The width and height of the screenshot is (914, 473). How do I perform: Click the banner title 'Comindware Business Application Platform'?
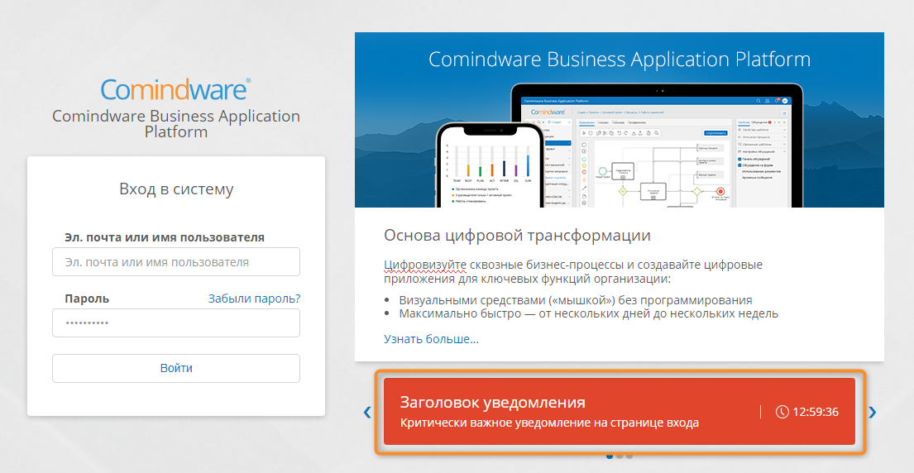coord(619,60)
